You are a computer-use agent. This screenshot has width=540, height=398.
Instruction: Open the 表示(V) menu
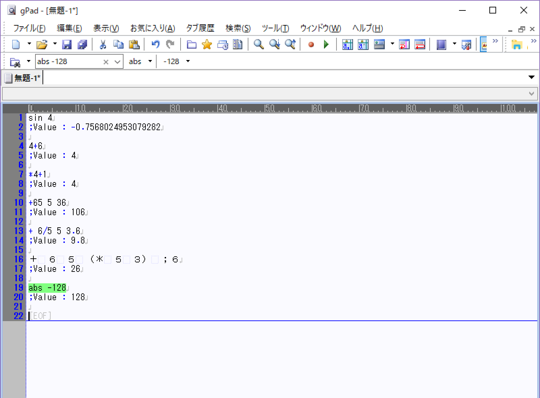tap(106, 28)
